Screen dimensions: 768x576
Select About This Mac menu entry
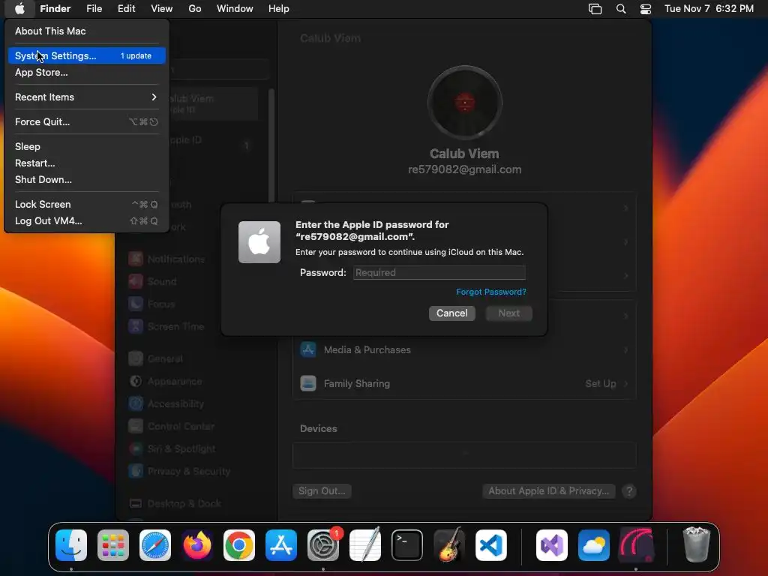(x=86, y=31)
